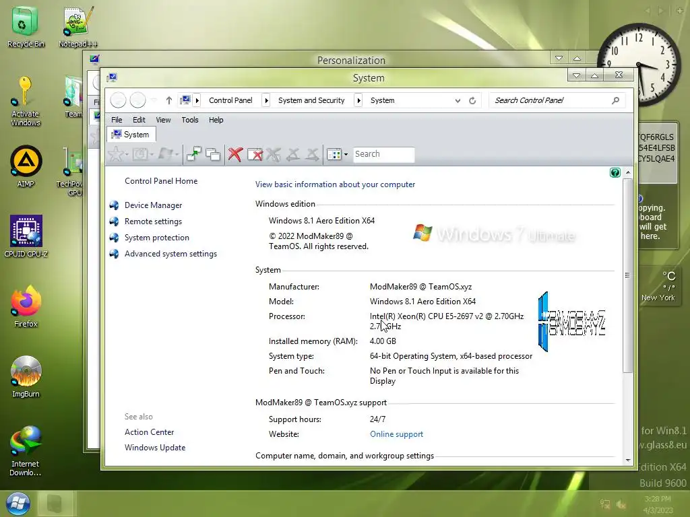Click the star favorites toolbar icon
The width and height of the screenshot is (690, 517).
(x=115, y=154)
